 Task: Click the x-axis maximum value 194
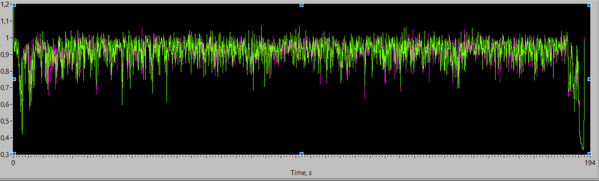pos(590,163)
